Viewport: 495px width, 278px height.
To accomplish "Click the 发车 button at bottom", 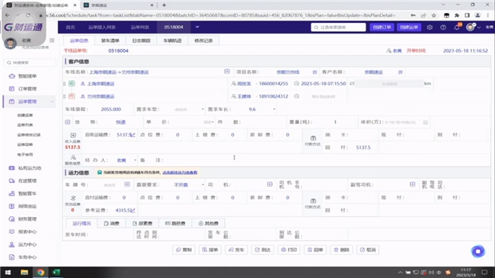I will tap(236, 250).
